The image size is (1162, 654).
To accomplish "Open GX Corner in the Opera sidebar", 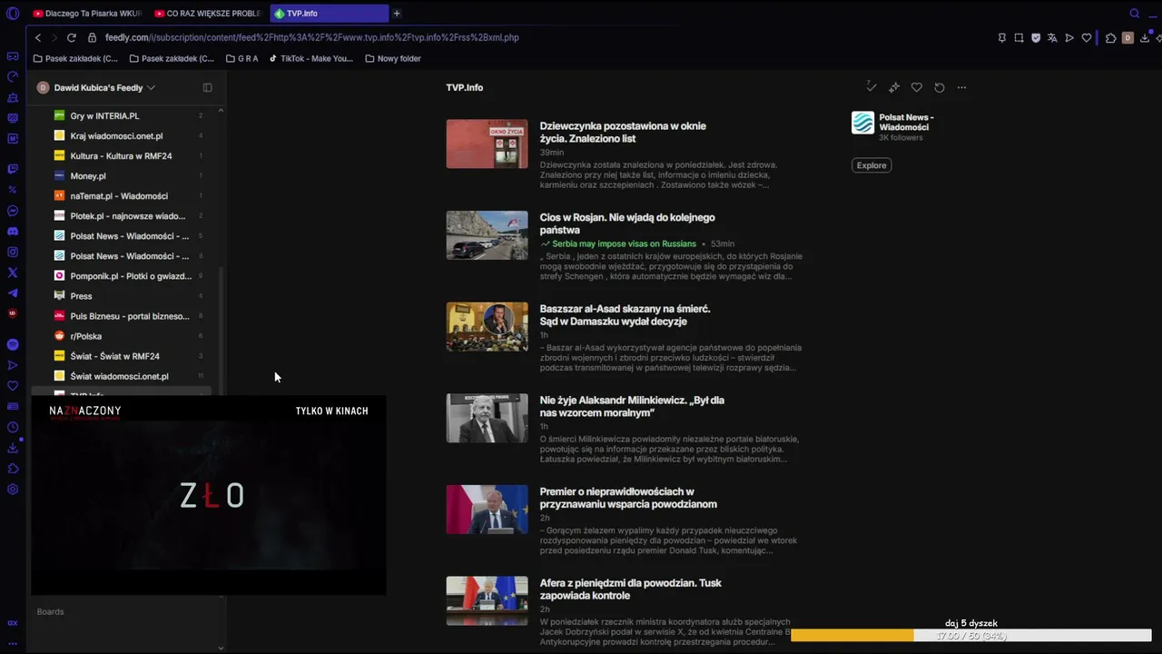I will (13, 56).
